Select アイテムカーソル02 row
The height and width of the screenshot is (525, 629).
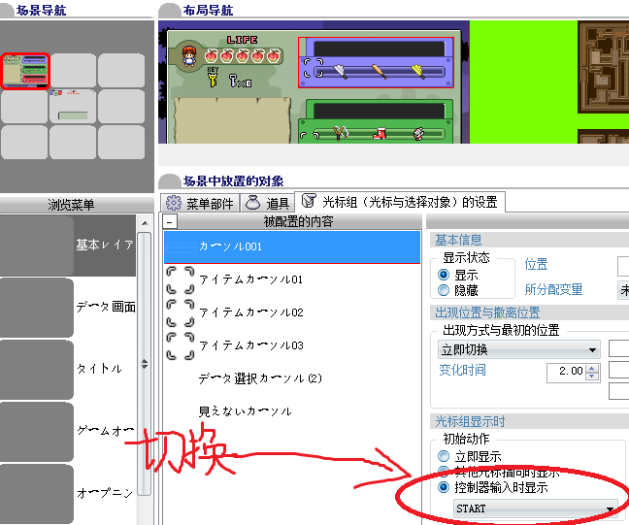pyautogui.click(x=292, y=312)
